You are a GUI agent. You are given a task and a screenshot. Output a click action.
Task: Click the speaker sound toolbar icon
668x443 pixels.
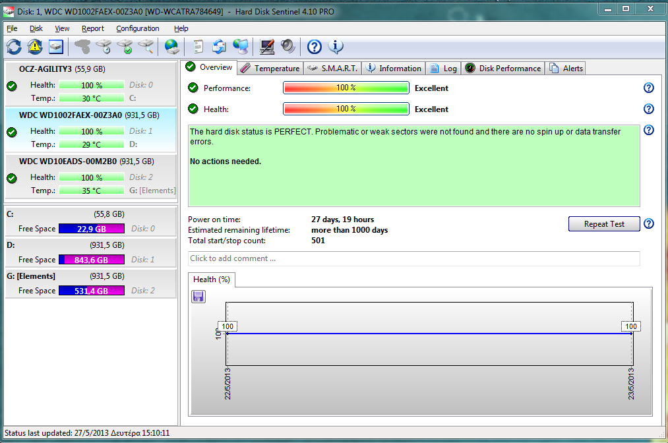[x=288, y=46]
